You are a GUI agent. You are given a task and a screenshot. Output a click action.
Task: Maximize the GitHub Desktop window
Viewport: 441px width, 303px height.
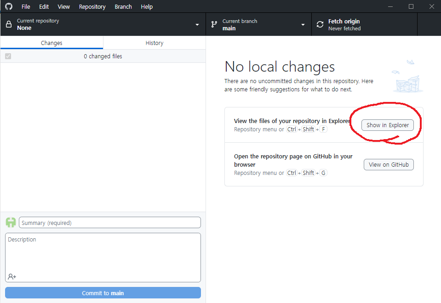point(411,6)
